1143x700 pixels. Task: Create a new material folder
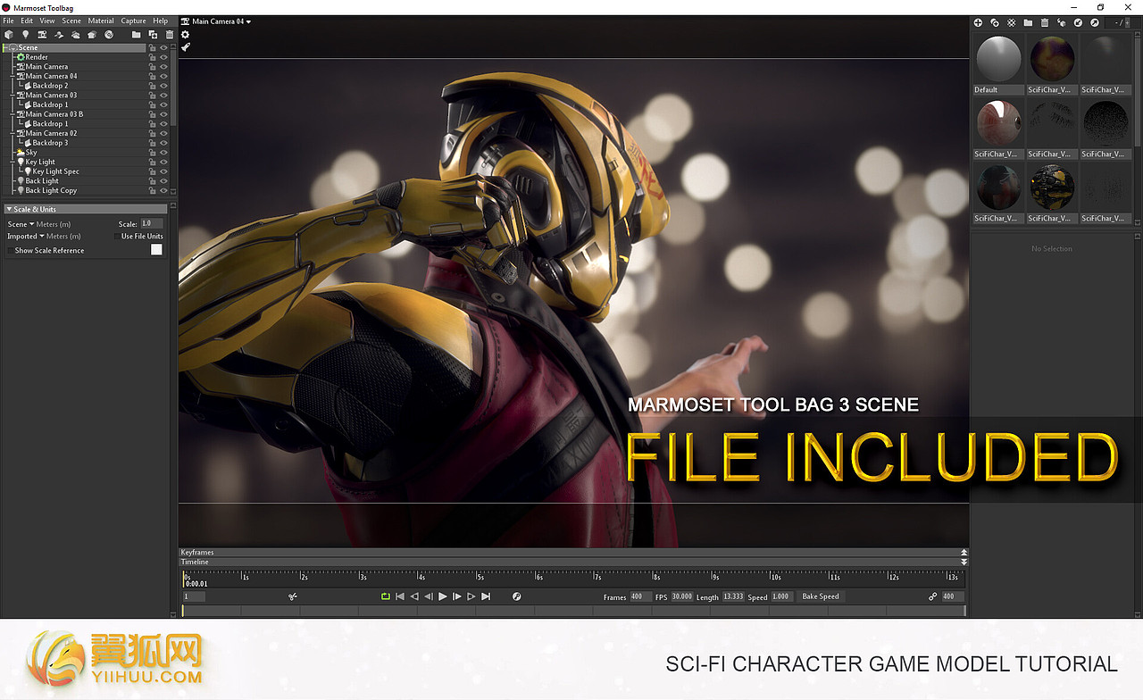1028,22
